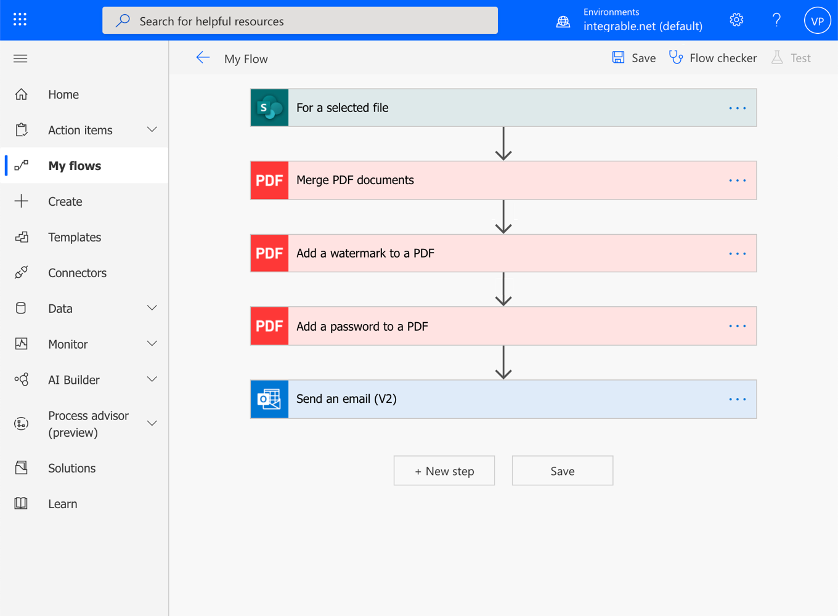Open options menu for Send an email step
The height and width of the screenshot is (616, 838).
coord(737,399)
